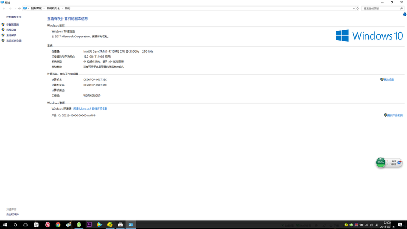Open the Action Center notification icon

[x=400, y=225]
